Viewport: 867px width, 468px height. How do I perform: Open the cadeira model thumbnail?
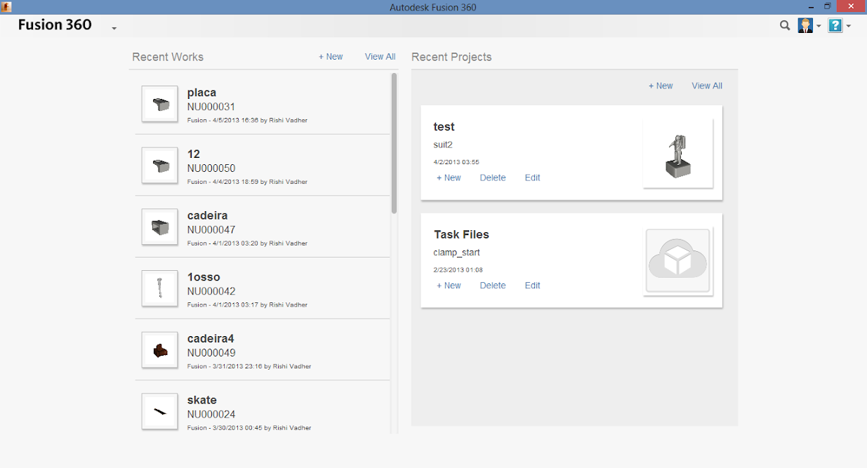160,227
